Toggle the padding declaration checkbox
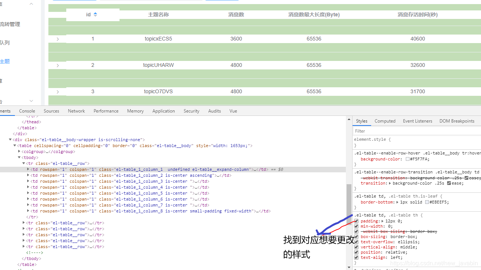The image size is (481, 270). click(356, 221)
